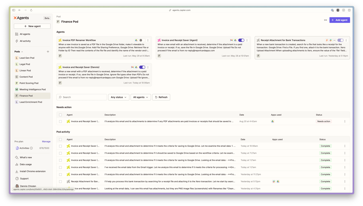Reload the page with the refresh icon

31,10
